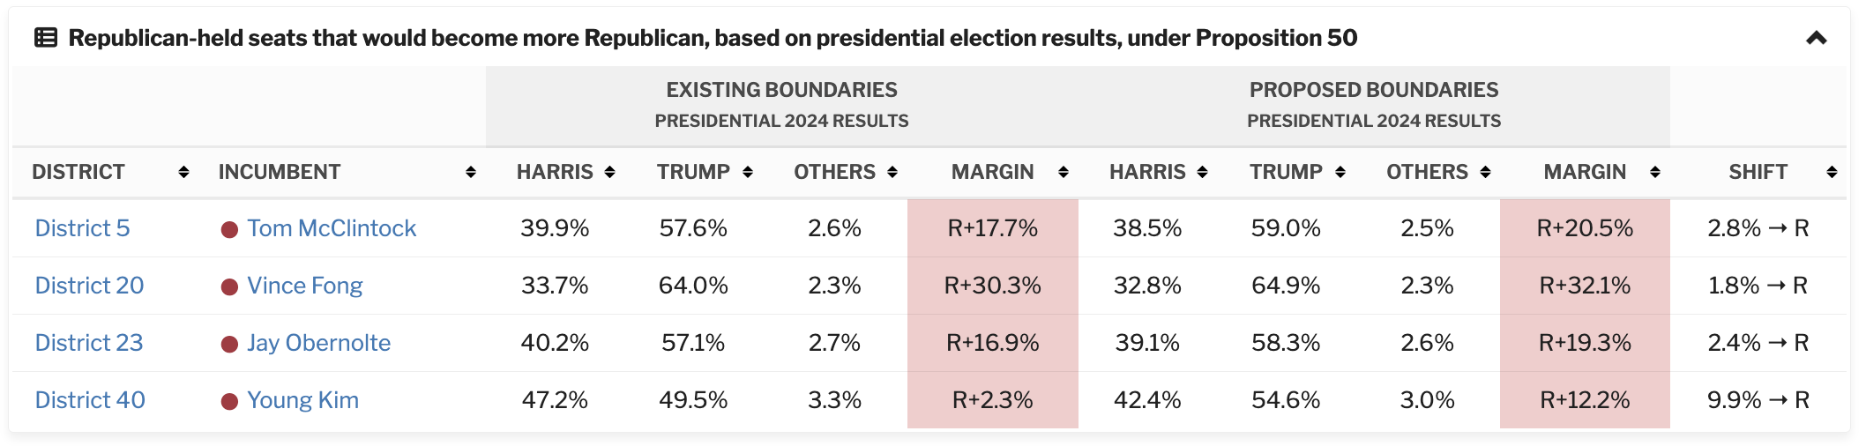
Task: Sort existing-boundaries Margin column
Action: coord(1064,172)
